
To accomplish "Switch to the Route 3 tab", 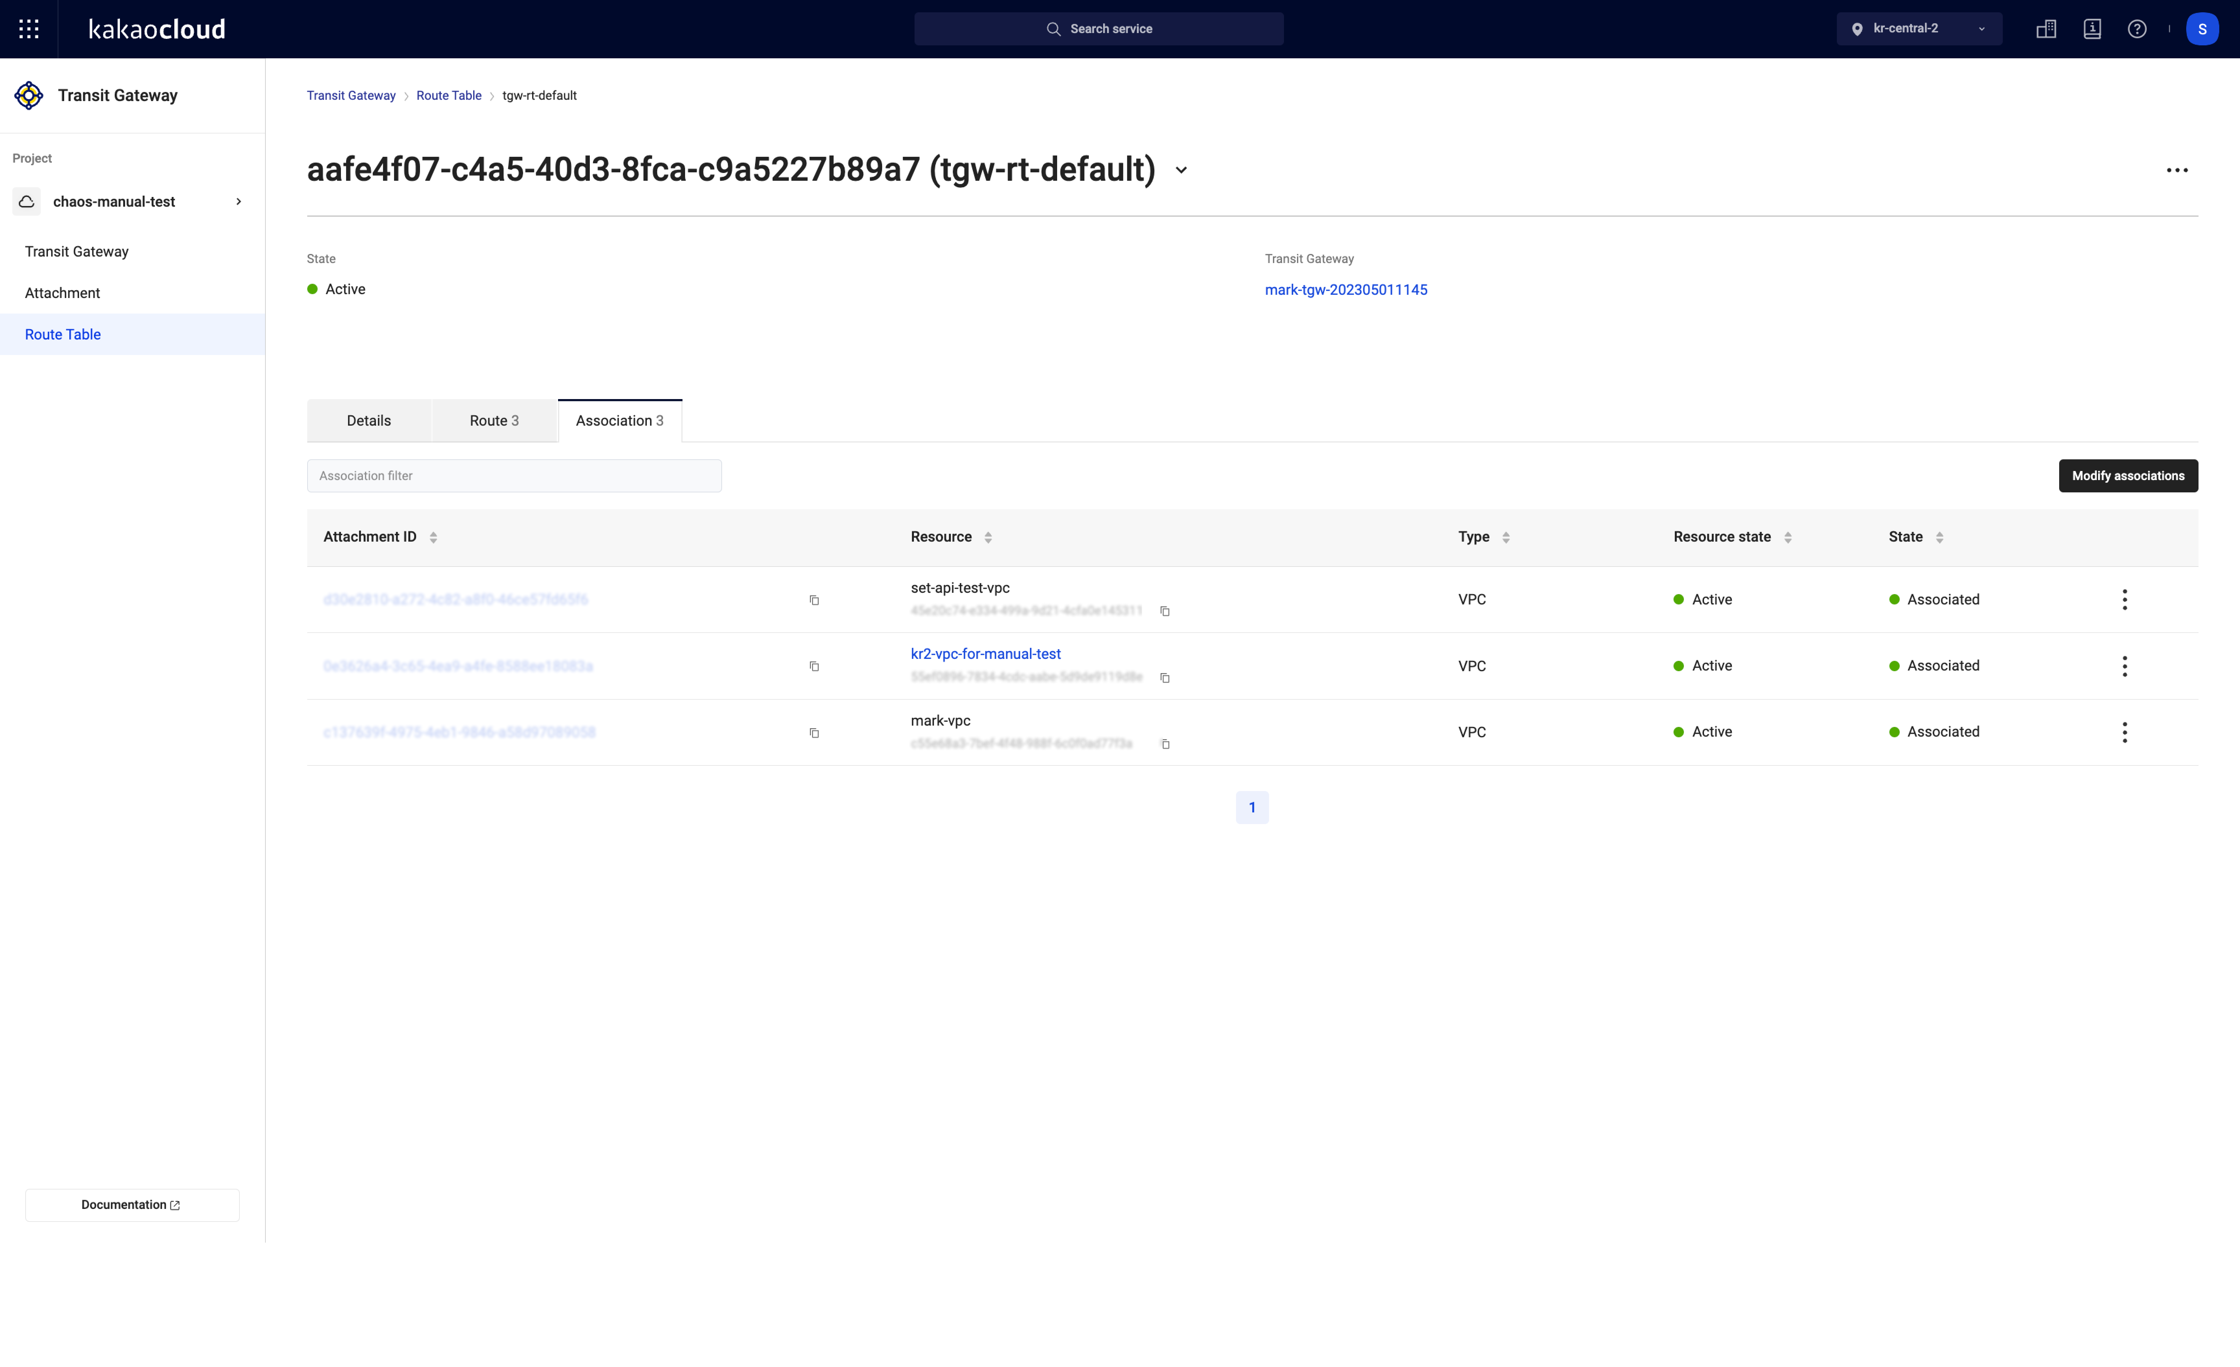I will pos(495,421).
